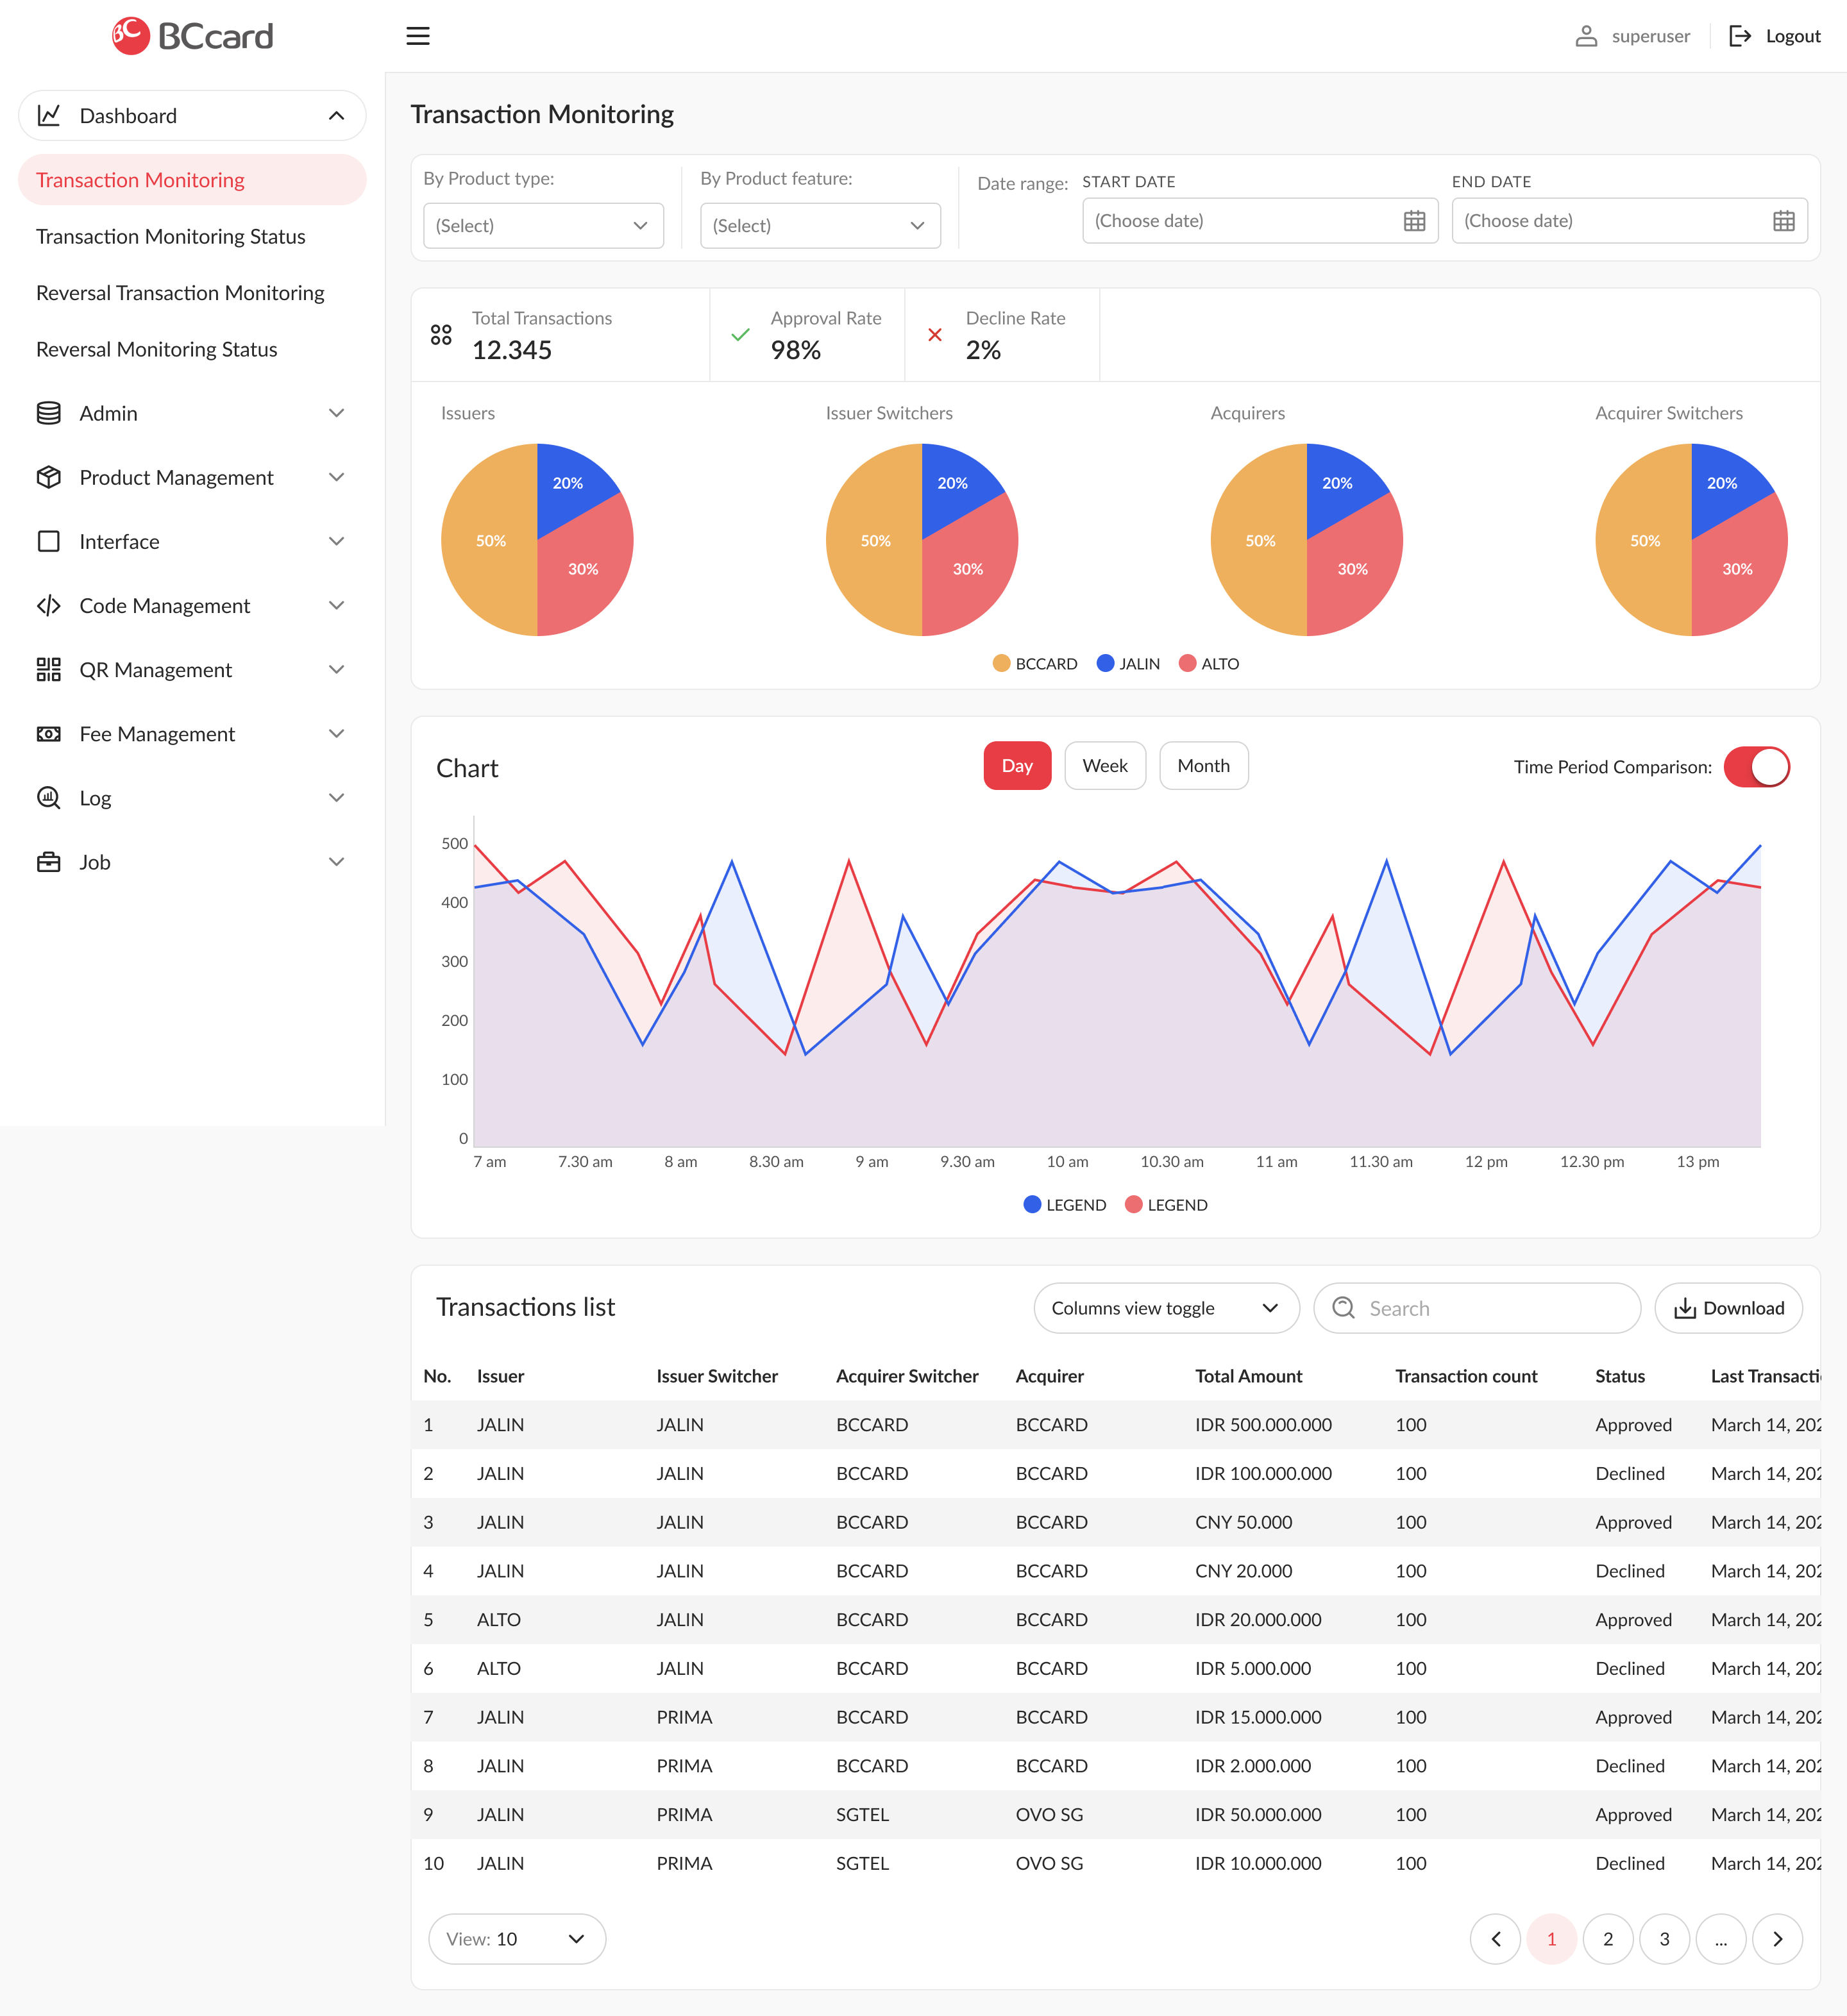Open the start date calendar picker
Screen dimensions: 1847x2016
[x=1413, y=221]
